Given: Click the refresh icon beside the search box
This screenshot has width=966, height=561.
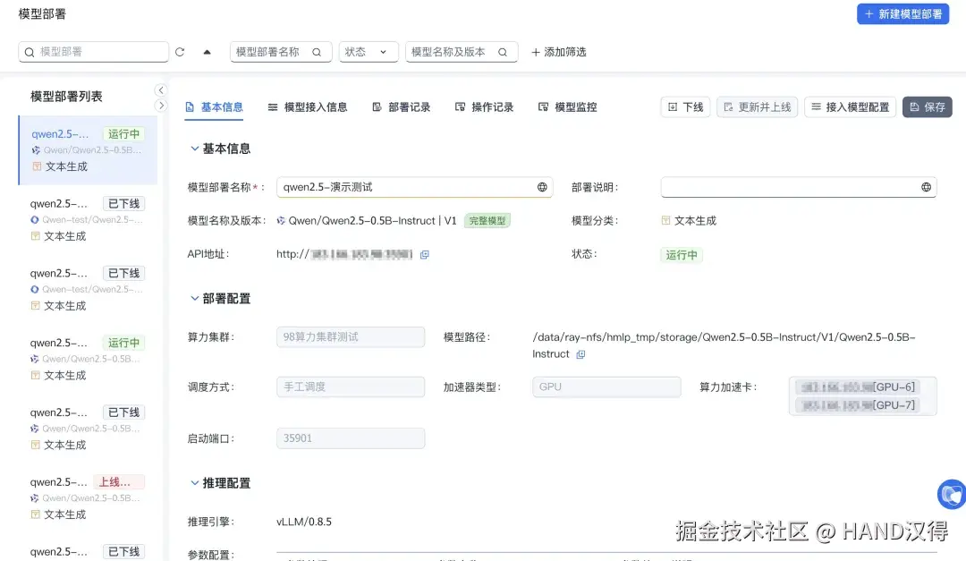Looking at the screenshot, I should tap(180, 52).
